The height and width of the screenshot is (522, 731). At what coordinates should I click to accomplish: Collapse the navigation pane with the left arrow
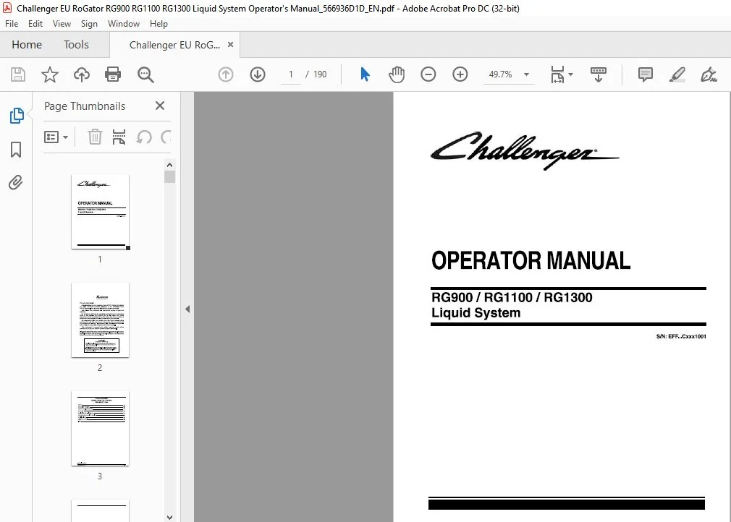click(x=187, y=309)
